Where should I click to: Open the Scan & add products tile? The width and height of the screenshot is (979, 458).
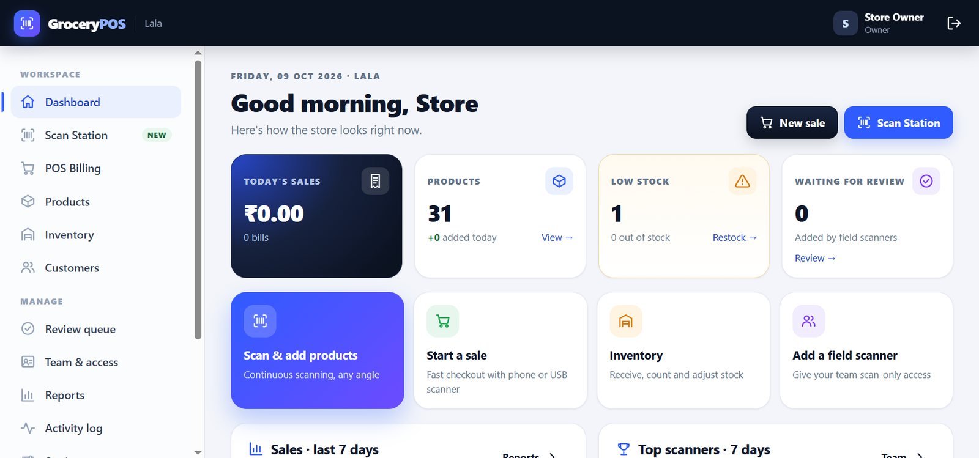pos(318,350)
